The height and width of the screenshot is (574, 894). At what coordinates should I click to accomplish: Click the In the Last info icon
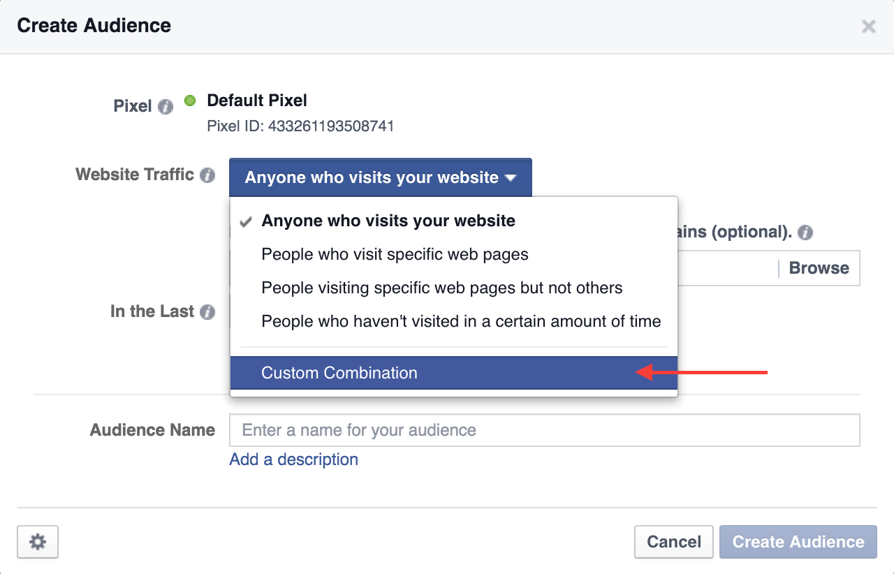[207, 312]
